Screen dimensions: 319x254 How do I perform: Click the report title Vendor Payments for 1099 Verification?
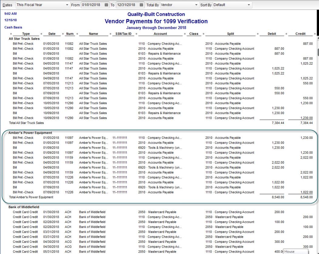pyautogui.click(x=156, y=21)
